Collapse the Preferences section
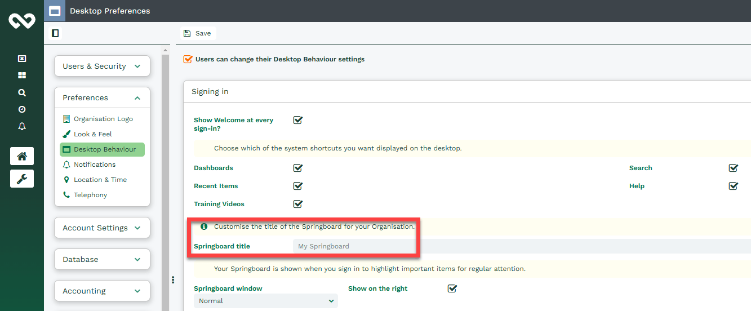 (103, 97)
